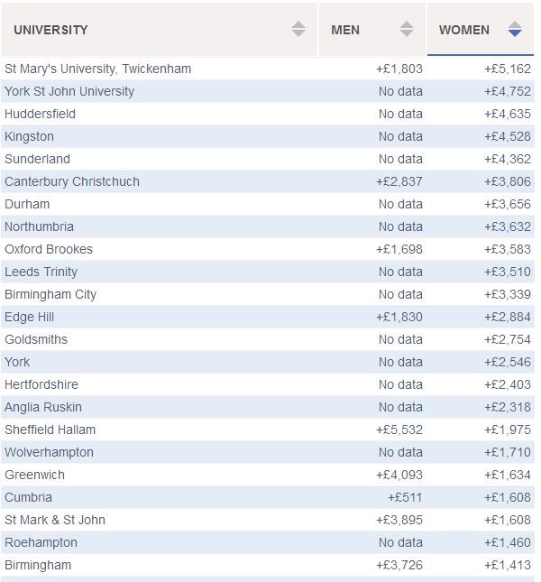The image size is (541, 582).
Task: Click the No data cell for Durham
Action: [x=400, y=204]
